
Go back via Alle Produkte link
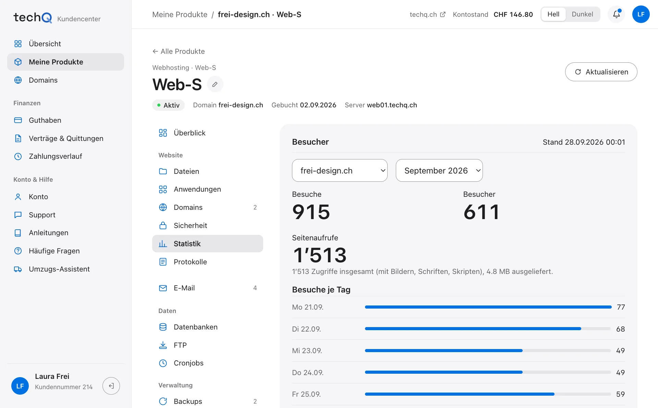pyautogui.click(x=179, y=51)
